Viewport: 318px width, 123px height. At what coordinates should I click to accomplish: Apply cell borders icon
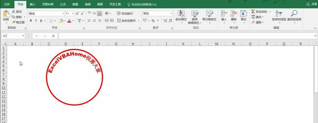(x=51, y=21)
